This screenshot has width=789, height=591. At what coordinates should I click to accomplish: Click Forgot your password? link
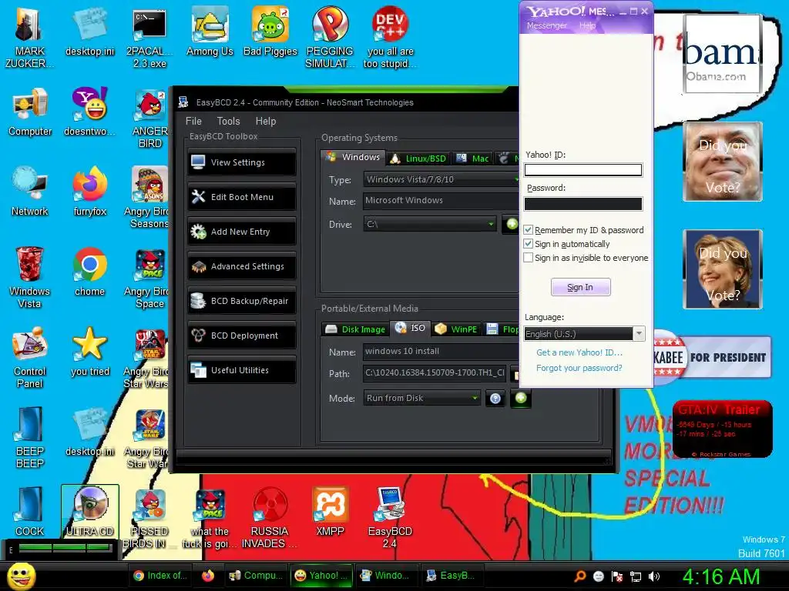(x=579, y=368)
